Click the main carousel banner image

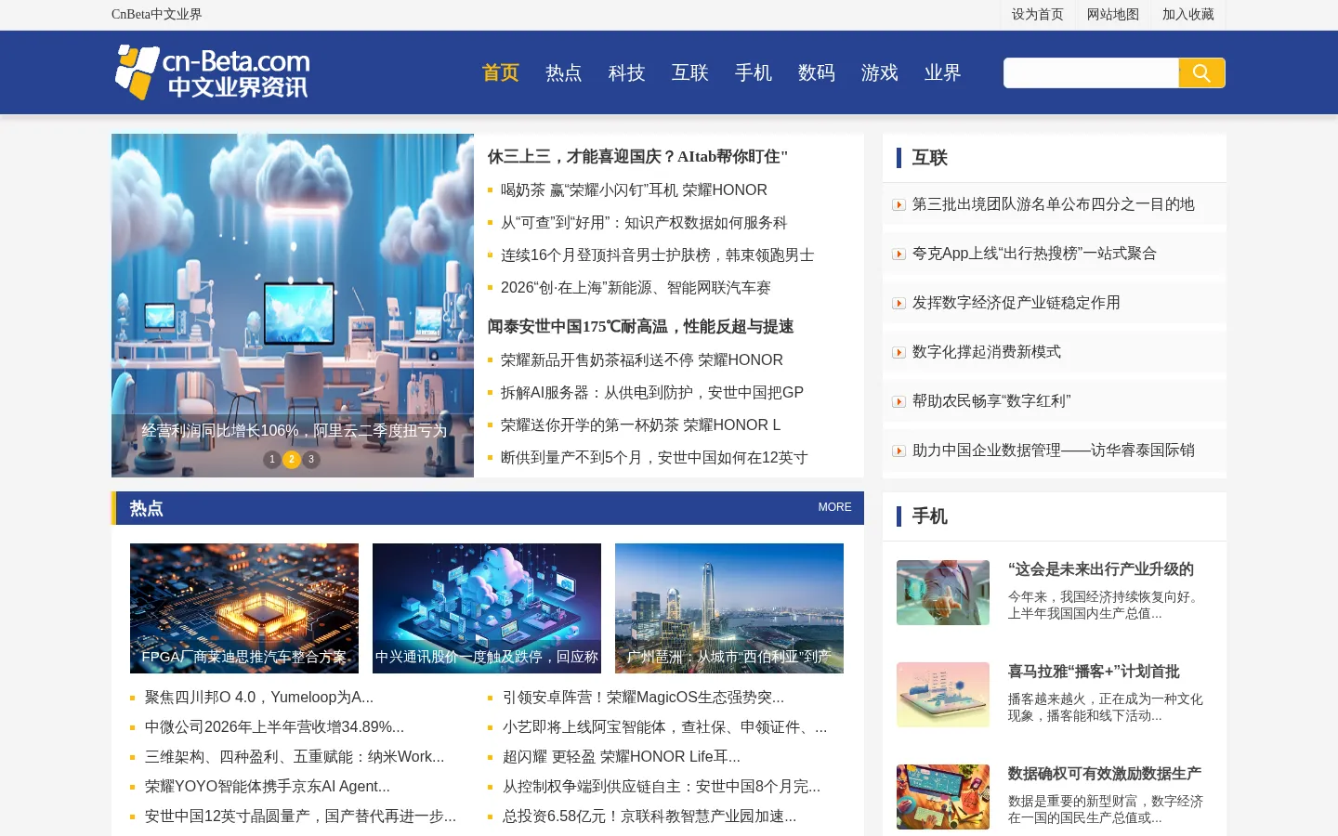click(x=293, y=306)
